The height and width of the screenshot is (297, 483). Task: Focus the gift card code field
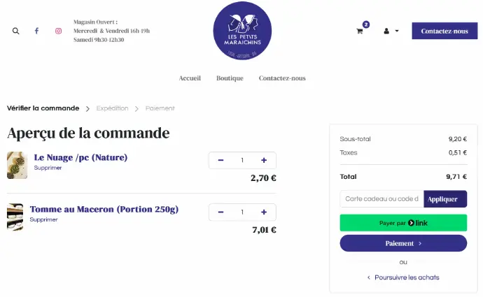click(381, 199)
